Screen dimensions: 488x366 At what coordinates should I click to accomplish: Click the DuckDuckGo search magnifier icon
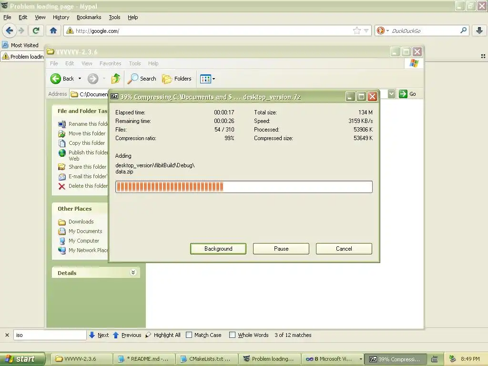463,30
